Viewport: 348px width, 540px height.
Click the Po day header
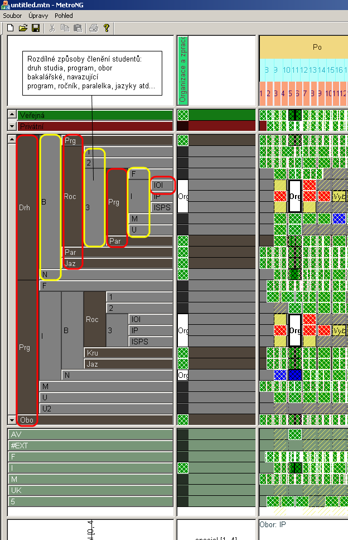(317, 48)
